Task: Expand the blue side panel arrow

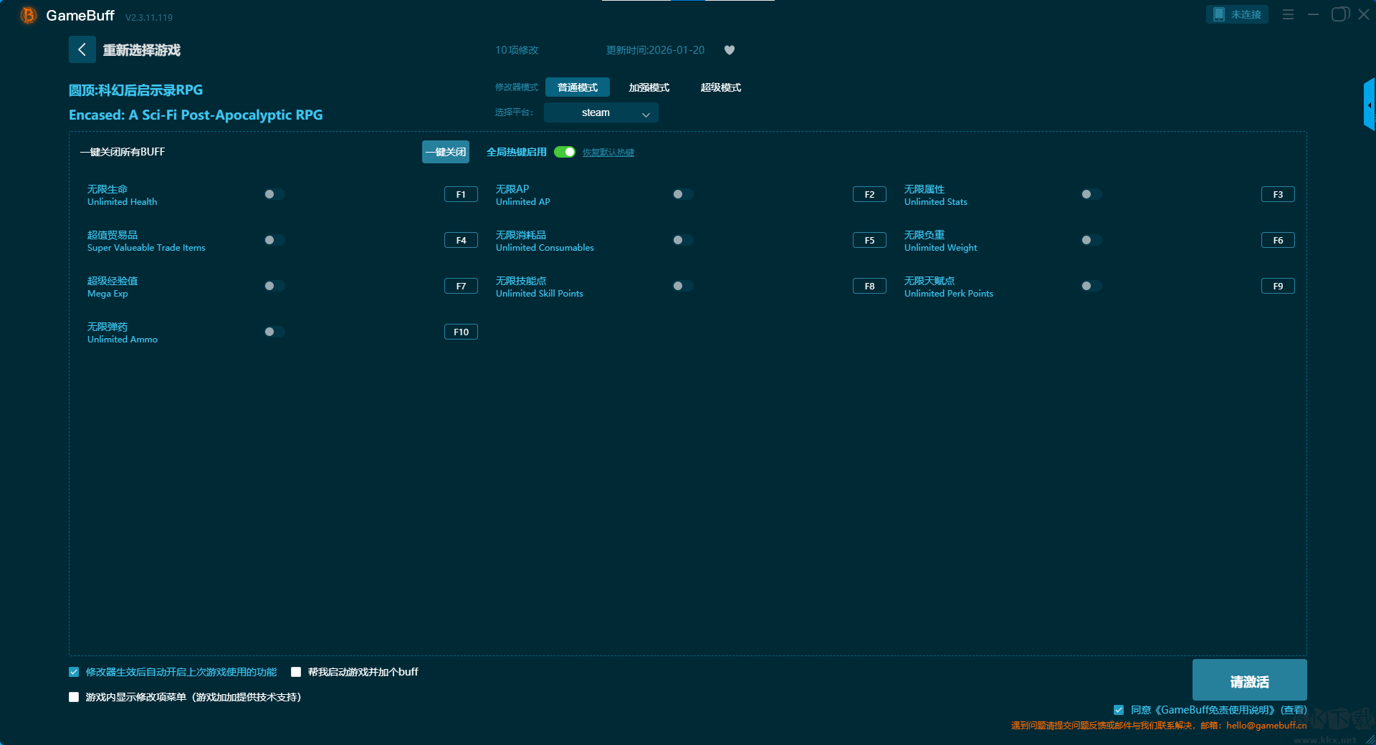Action: tap(1369, 105)
